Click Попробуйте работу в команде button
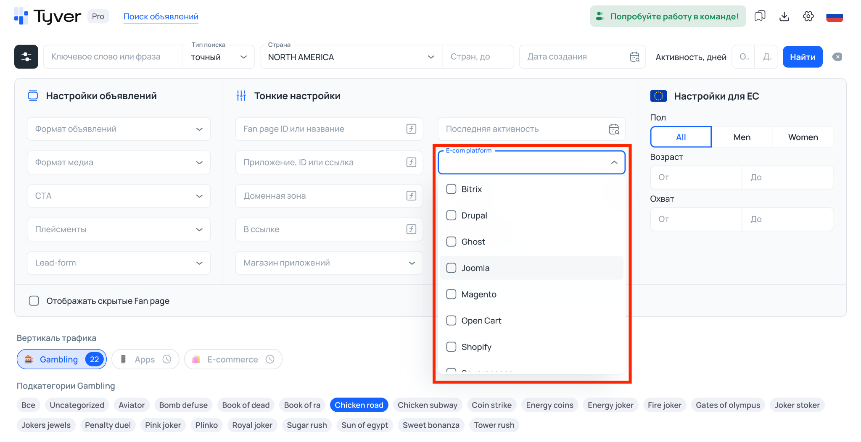This screenshot has width=861, height=442. click(x=668, y=16)
